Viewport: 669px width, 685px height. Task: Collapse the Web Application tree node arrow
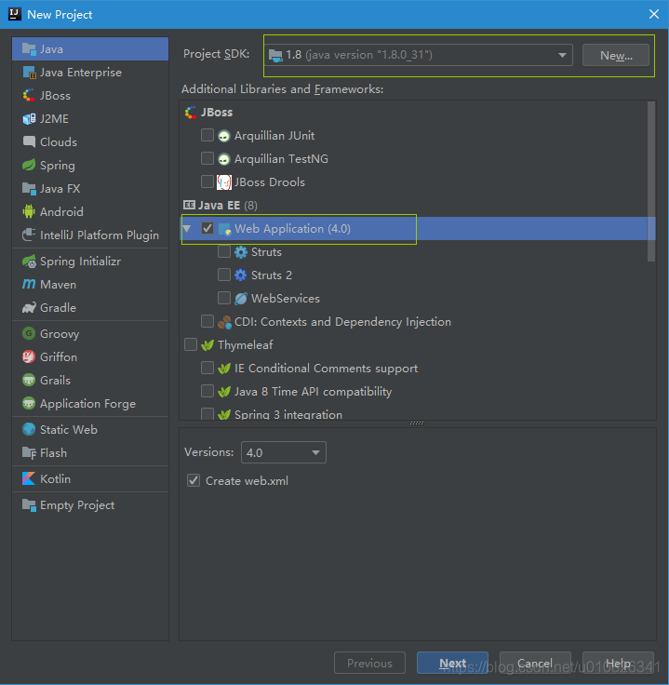[187, 228]
